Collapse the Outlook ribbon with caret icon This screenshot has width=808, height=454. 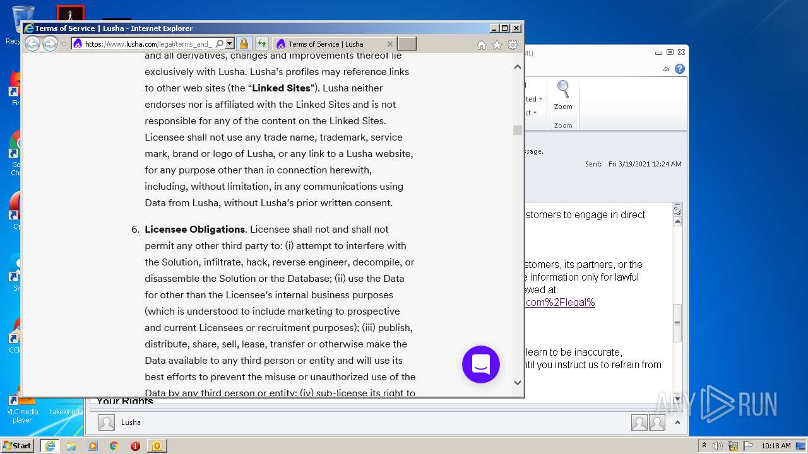pyautogui.click(x=666, y=69)
